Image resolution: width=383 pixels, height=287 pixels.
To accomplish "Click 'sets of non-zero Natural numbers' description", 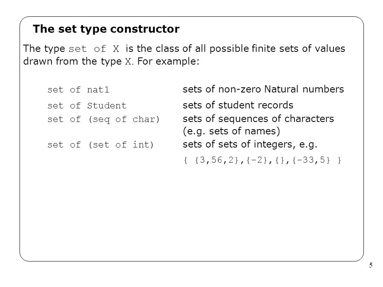I will coord(263,89).
